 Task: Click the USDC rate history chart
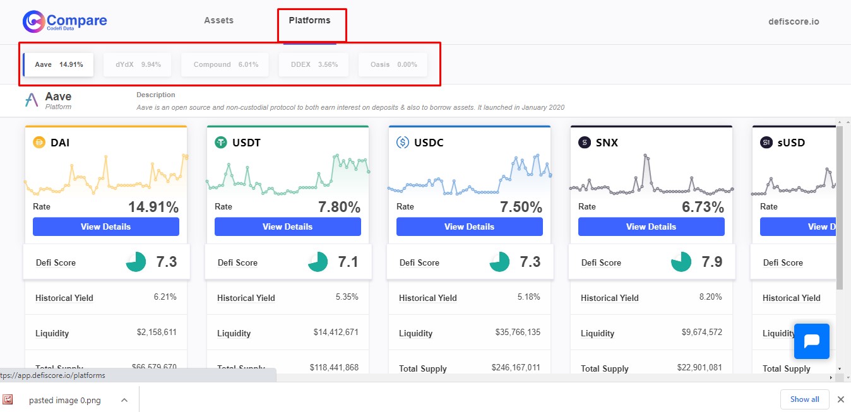470,174
